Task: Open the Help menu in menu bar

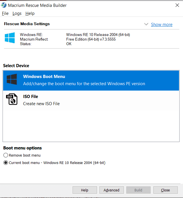Action: [x=30, y=13]
